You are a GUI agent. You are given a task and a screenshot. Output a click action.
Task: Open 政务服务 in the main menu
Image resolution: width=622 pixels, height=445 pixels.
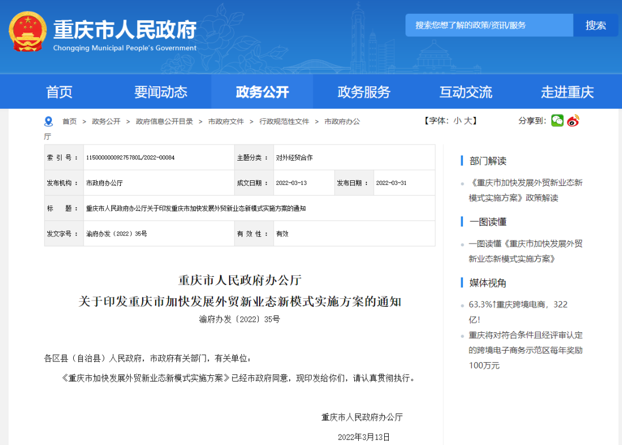click(363, 92)
